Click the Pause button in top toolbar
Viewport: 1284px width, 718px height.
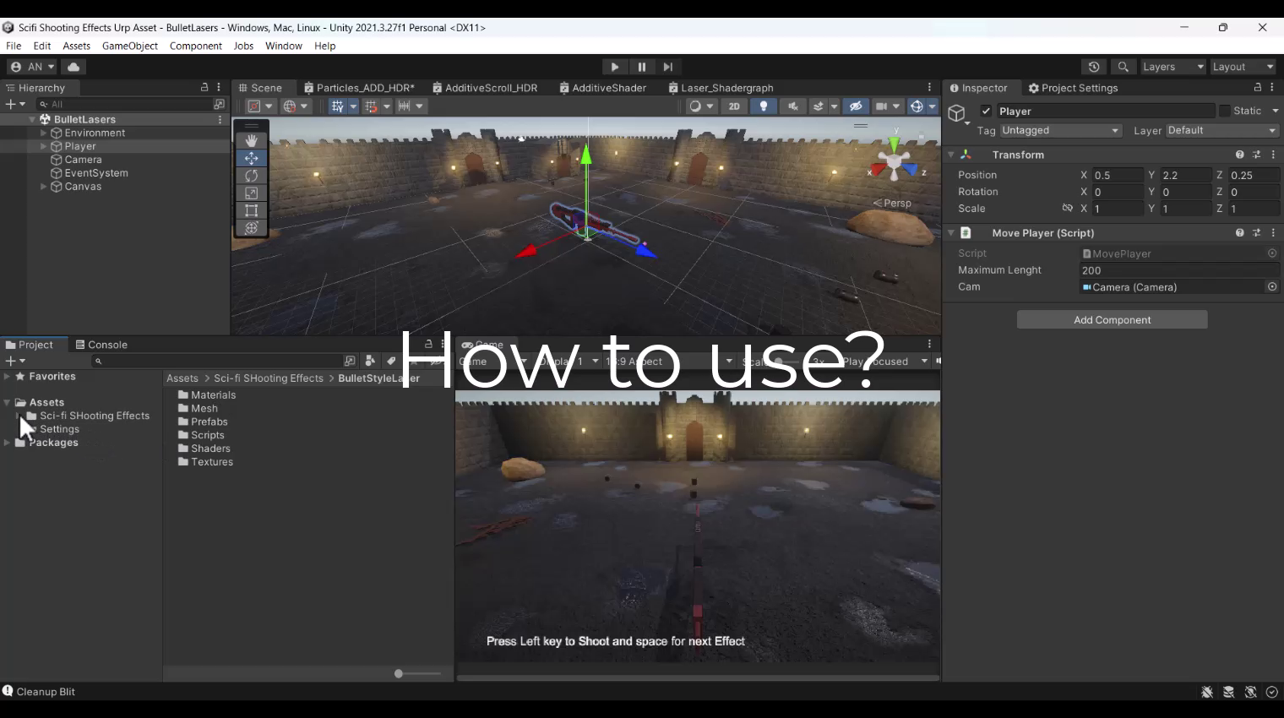641,67
